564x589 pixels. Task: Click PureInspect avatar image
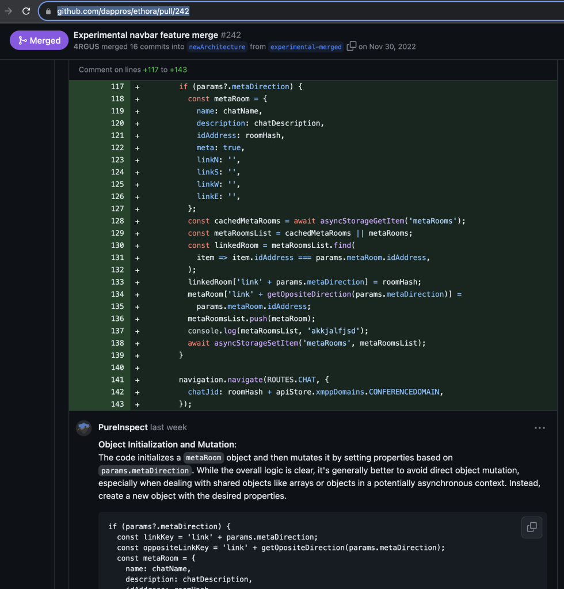point(84,428)
